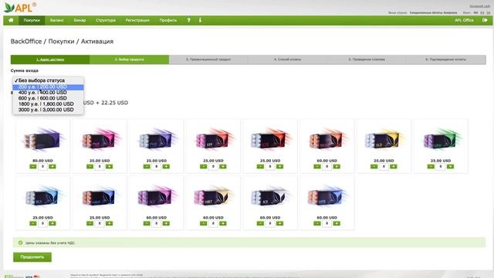494x278 pixels.
Task: Increase quantity of the HRT product
Action: coord(223,223)
